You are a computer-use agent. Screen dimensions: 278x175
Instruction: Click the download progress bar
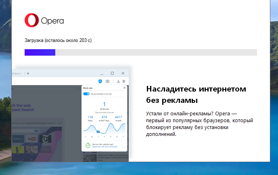(140, 52)
